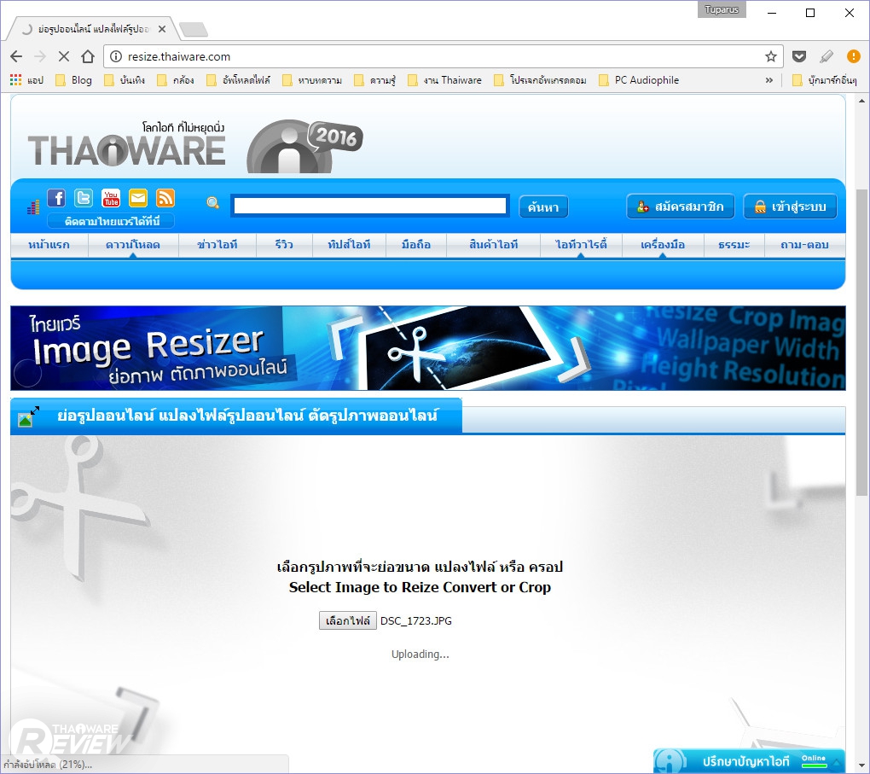The image size is (870, 774).
Task: Click the resize image header icon
Action: [x=28, y=416]
